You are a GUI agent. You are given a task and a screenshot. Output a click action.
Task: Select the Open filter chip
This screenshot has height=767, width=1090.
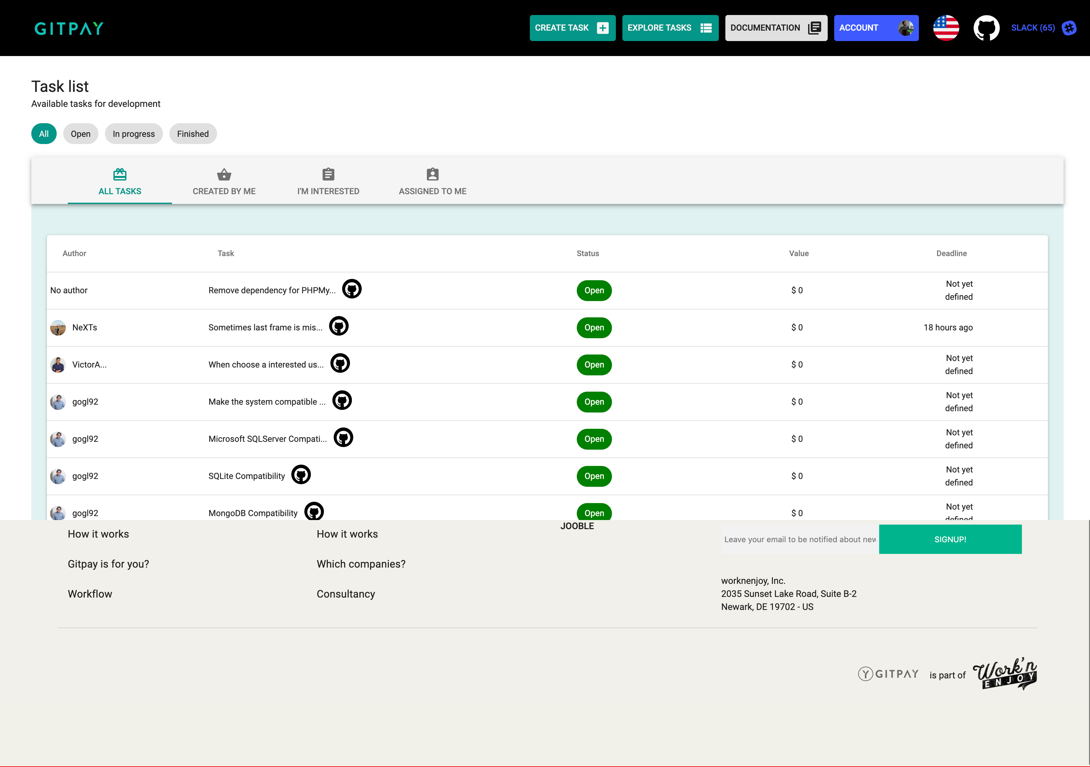pos(81,134)
